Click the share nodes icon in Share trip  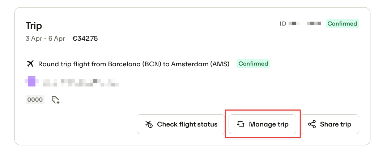[312, 124]
